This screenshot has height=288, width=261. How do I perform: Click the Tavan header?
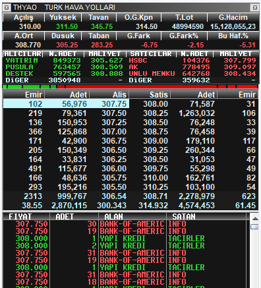pyautogui.click(x=99, y=18)
